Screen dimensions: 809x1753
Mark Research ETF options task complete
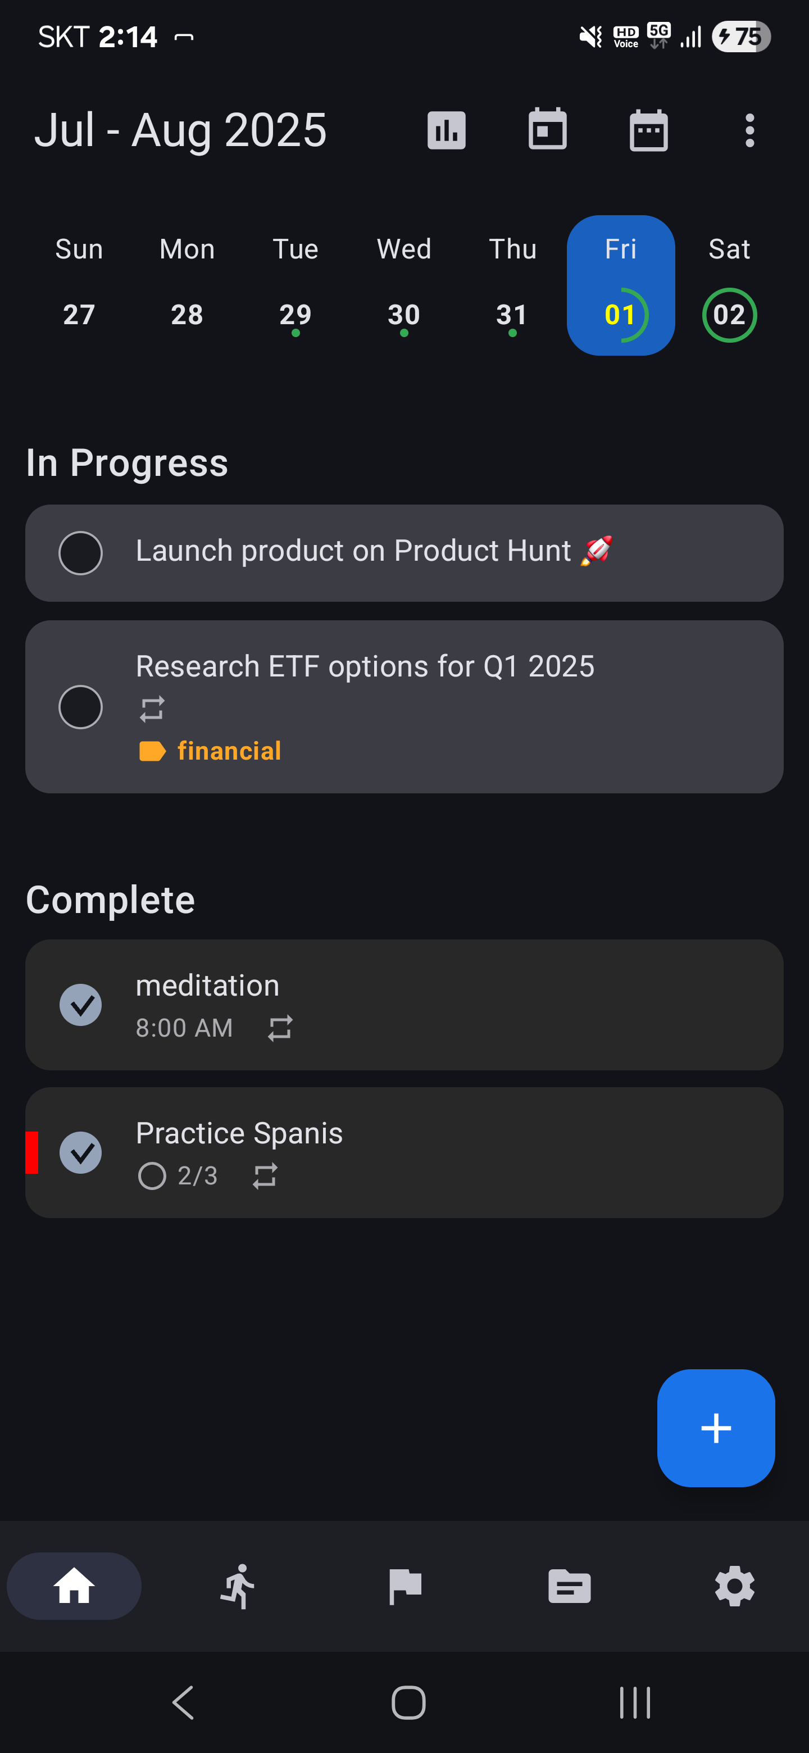click(x=80, y=707)
